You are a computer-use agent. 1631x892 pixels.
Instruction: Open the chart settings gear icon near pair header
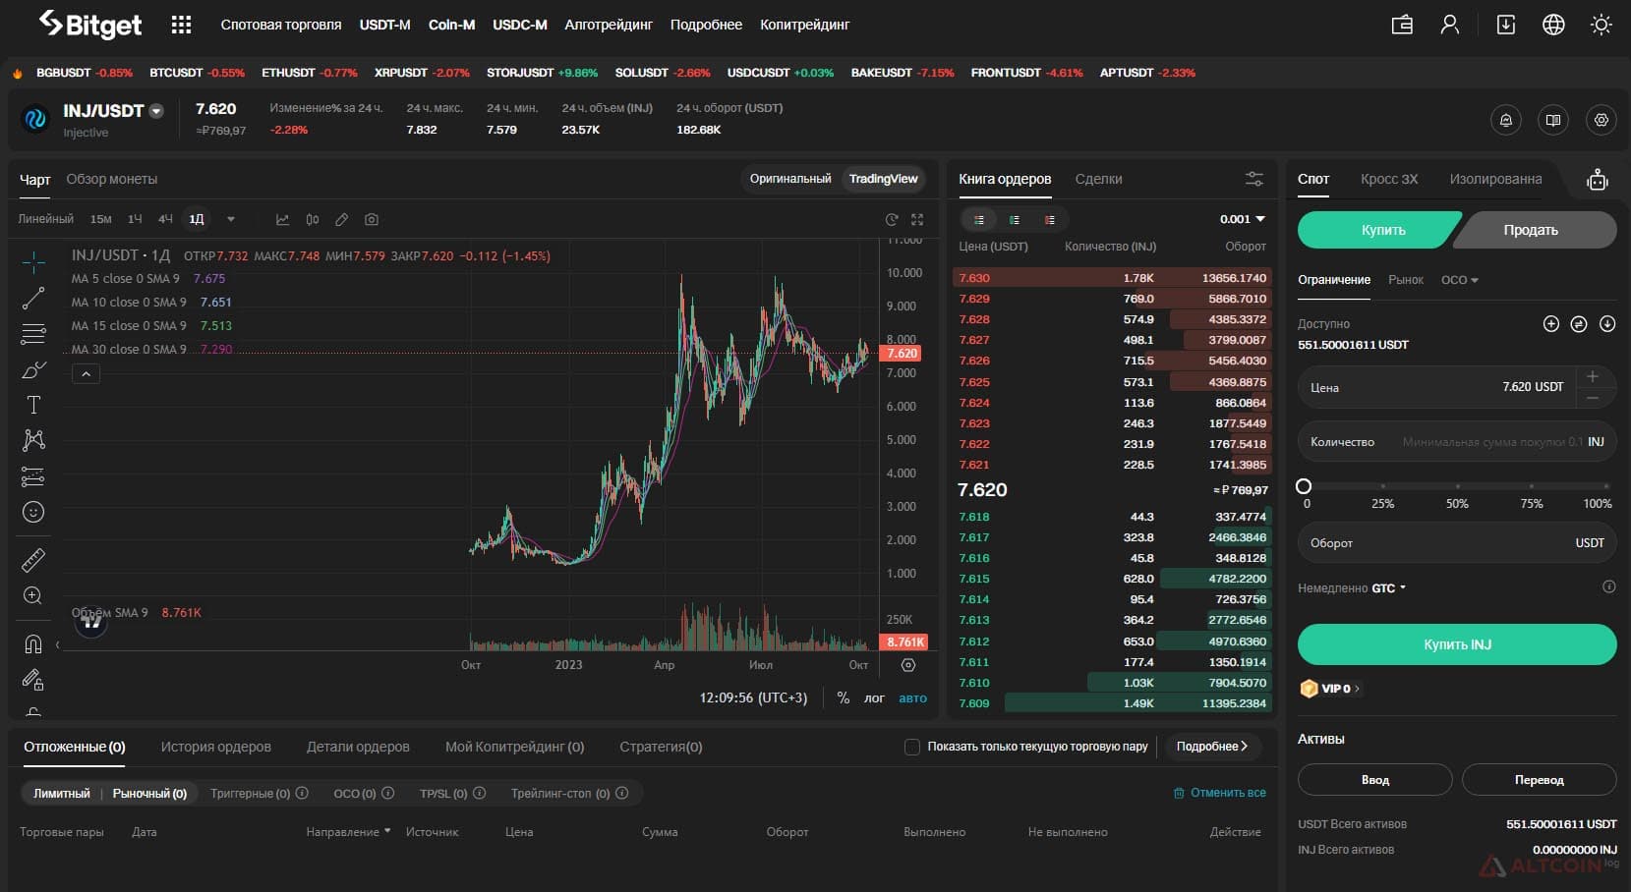[1602, 120]
